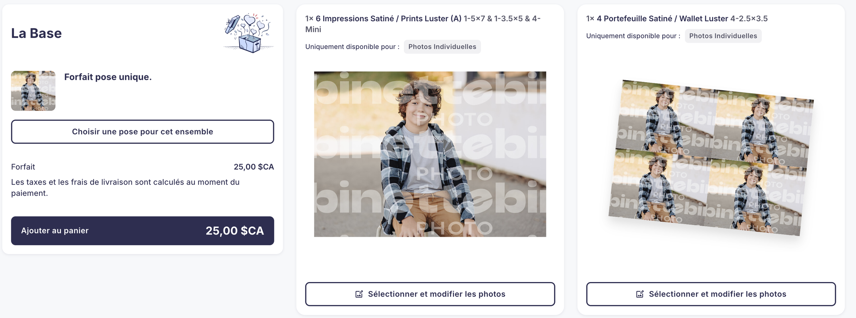Click edit icon in wallet Sélectionner button
The image size is (856, 318).
tap(640, 294)
